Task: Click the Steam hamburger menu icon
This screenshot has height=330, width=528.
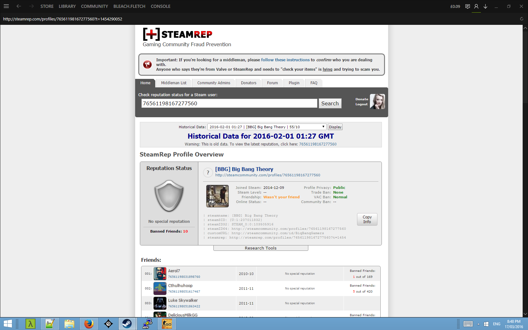Action: (x=6, y=6)
